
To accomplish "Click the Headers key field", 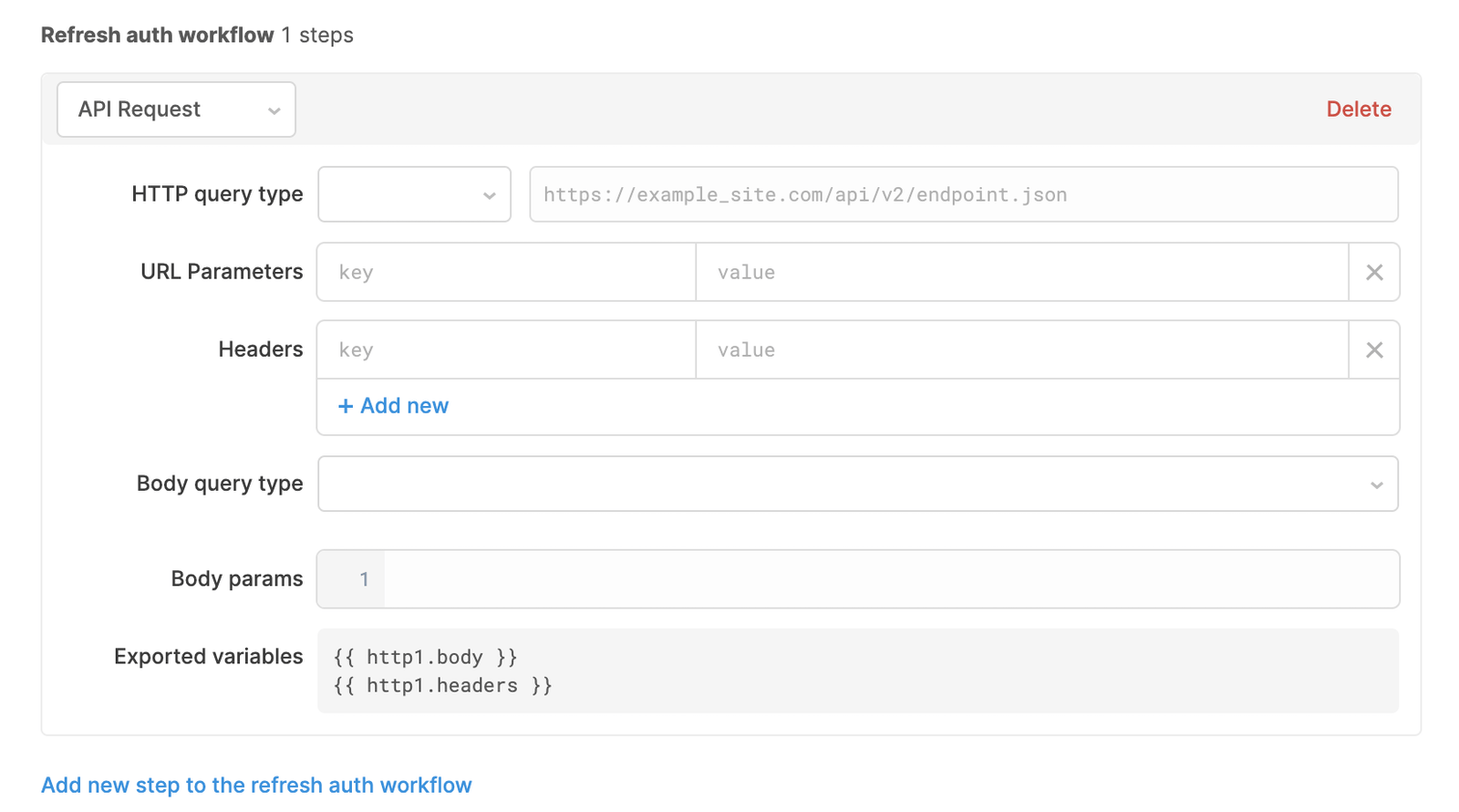I will 506,349.
